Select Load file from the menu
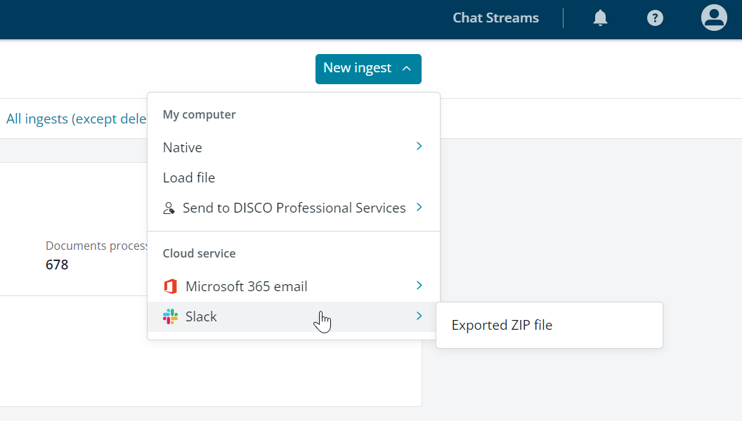This screenshot has width=742, height=421. point(188,178)
